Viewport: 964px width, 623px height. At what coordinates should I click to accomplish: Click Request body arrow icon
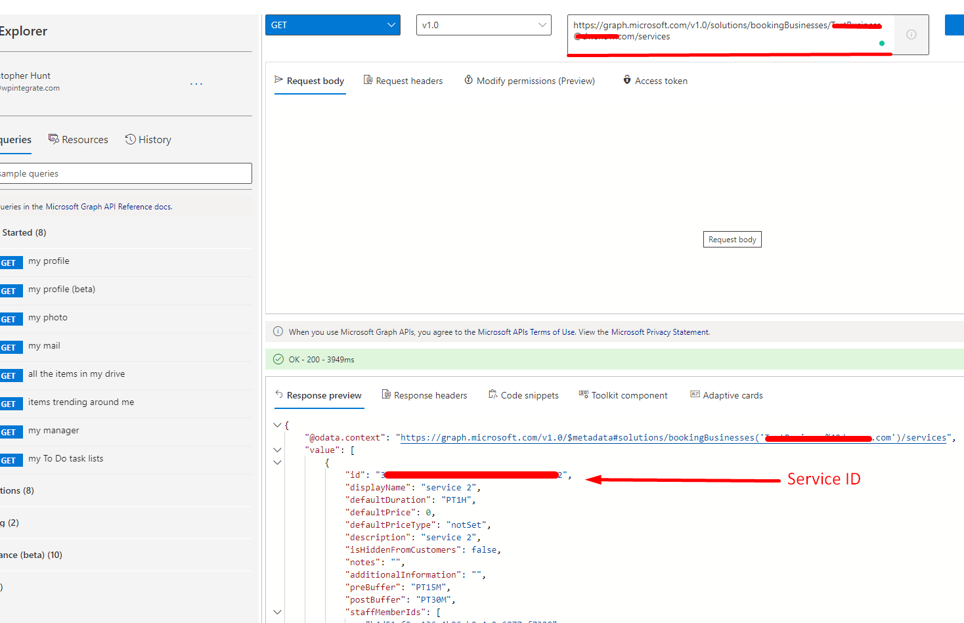point(278,80)
